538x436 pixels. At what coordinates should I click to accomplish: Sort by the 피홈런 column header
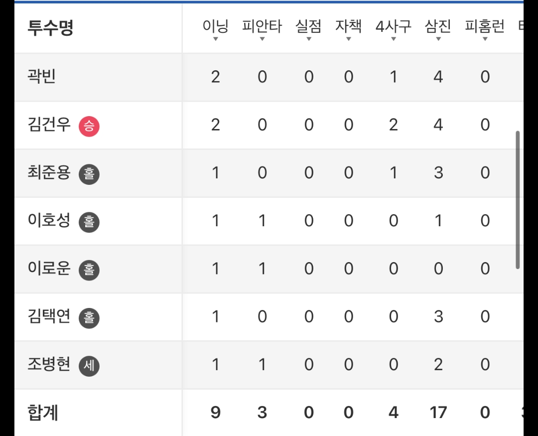[485, 29]
